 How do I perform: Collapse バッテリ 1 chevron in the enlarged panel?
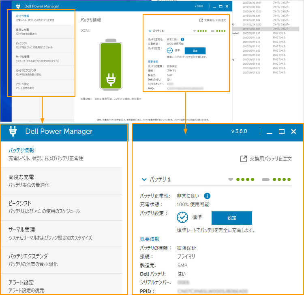pyautogui.click(x=144, y=179)
